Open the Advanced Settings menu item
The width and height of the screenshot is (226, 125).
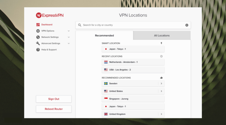(x=50, y=43)
